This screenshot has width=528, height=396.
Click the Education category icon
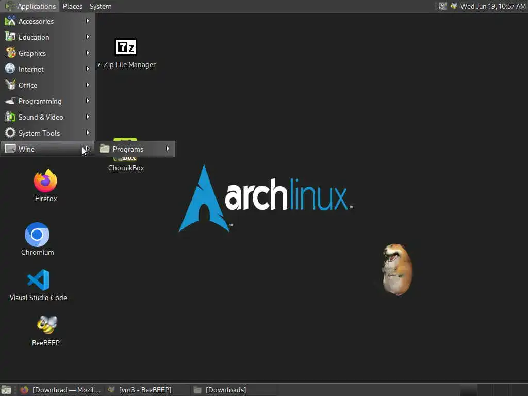tap(10, 37)
